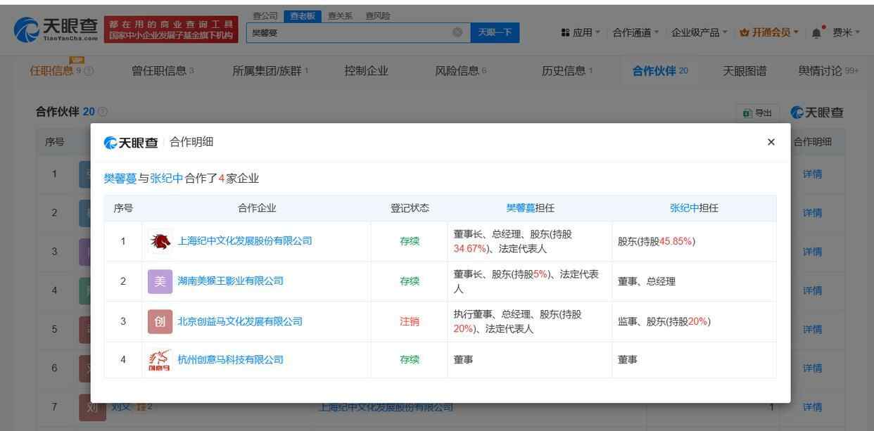This screenshot has height=431, width=874.
Task: Click 上海纪中文化发展 company horse logo
Action: pyautogui.click(x=160, y=241)
